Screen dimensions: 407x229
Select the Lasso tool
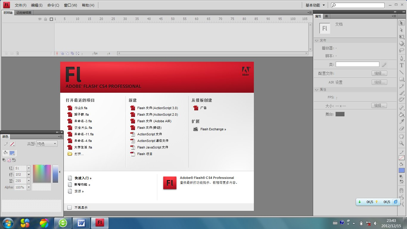[401, 50]
